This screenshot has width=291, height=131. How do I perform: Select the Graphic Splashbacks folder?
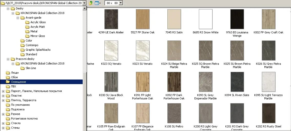(38, 50)
